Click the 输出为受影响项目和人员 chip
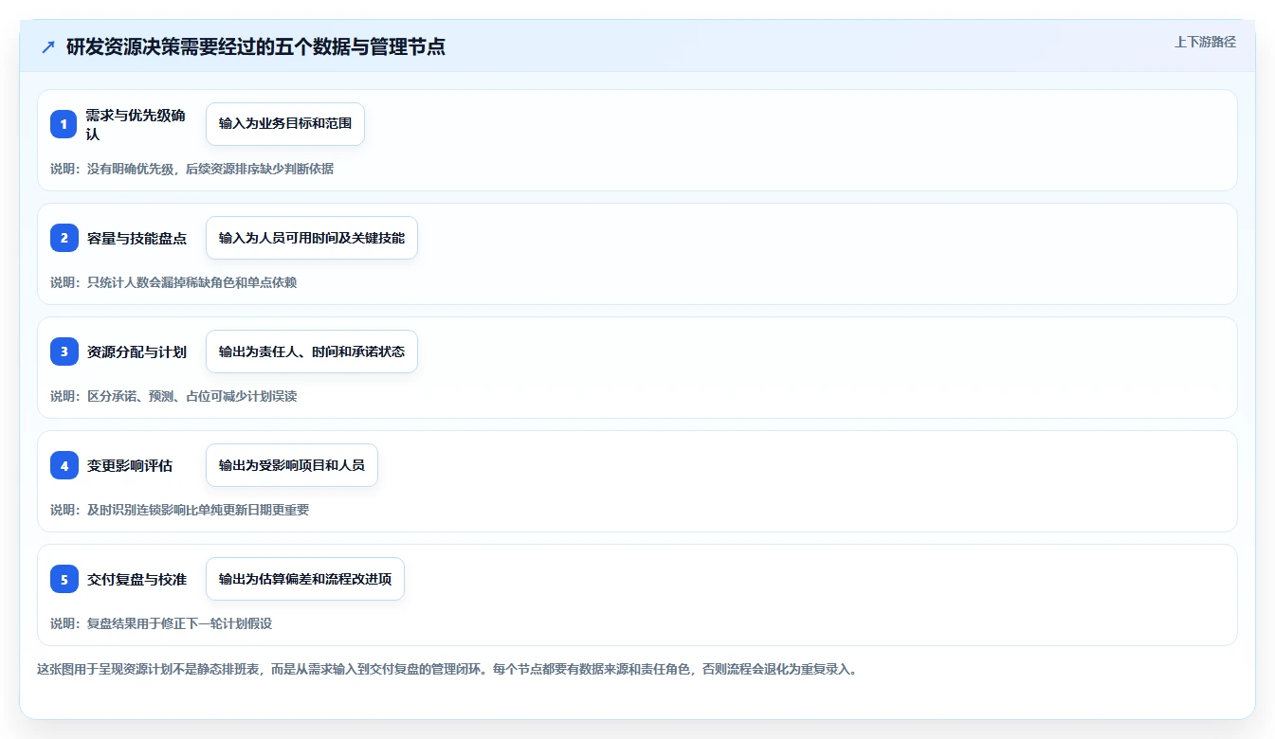Viewport: 1275px width, 739px height. [292, 465]
